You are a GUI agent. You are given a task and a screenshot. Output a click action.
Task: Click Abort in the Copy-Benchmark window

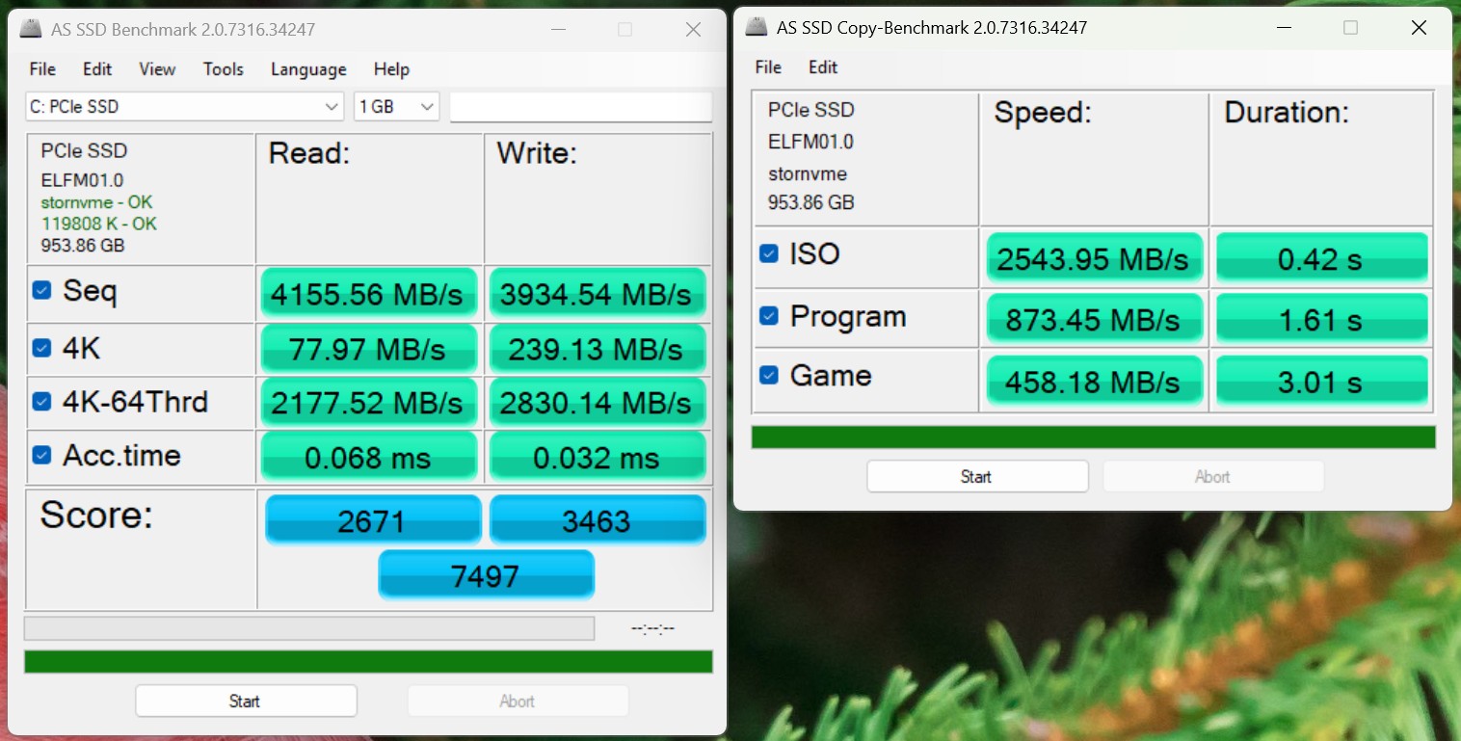click(x=1213, y=476)
